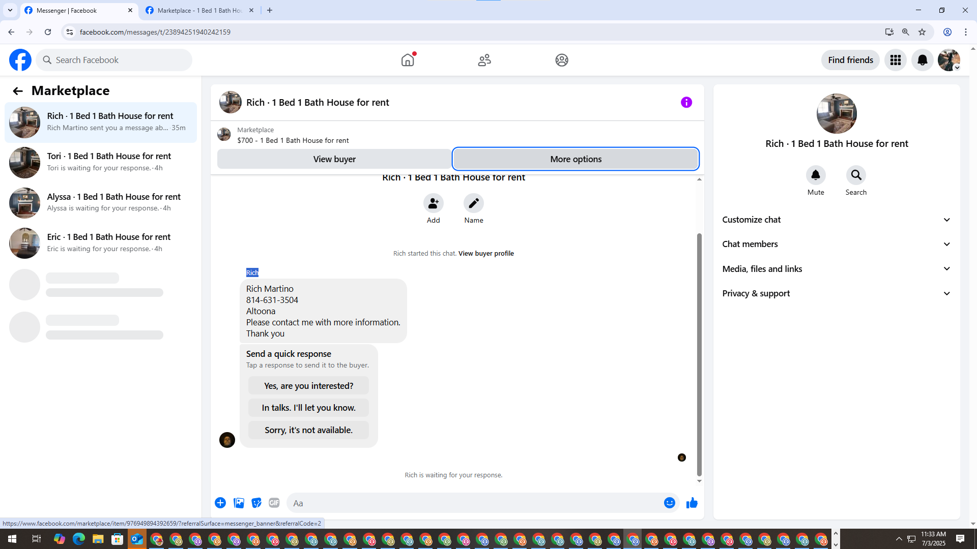The width and height of the screenshot is (977, 549).
Task: Open more actions plus icon
Action: pyautogui.click(x=220, y=503)
